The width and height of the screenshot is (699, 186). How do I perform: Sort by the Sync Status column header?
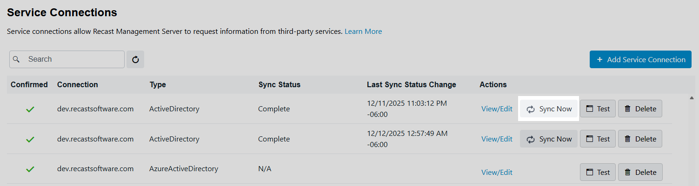point(279,84)
